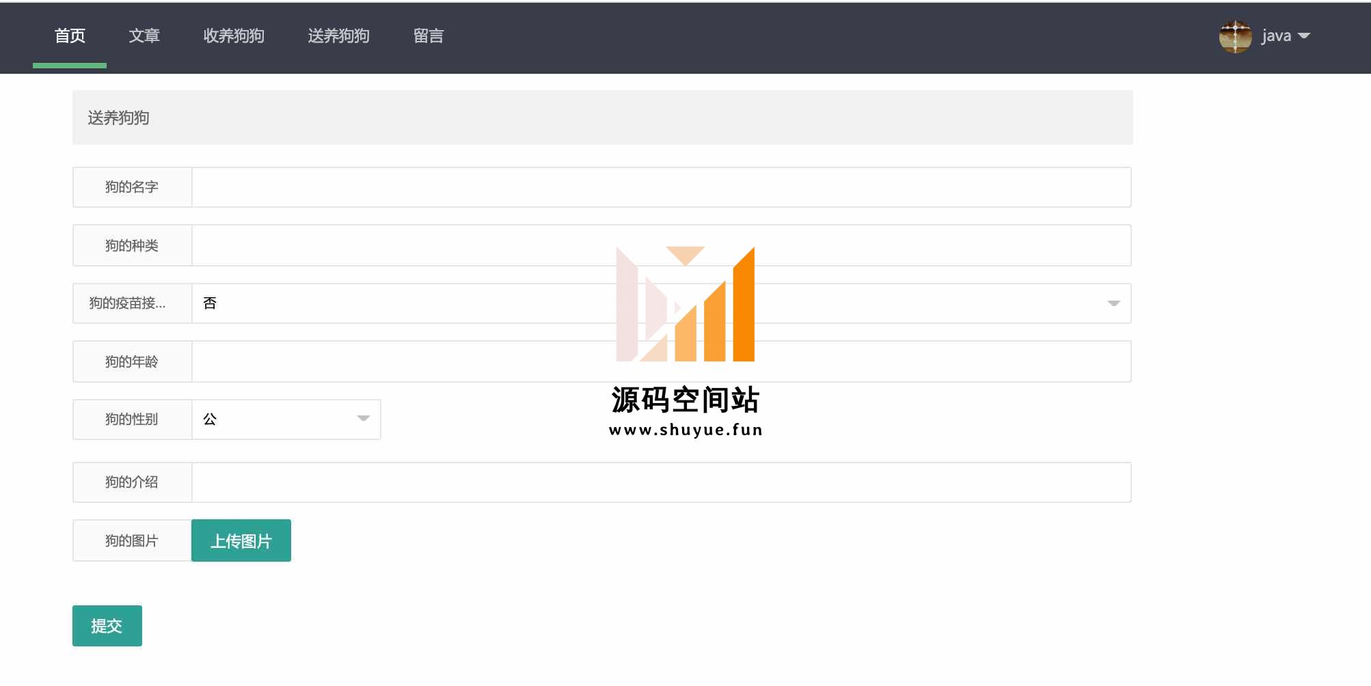Open the 收养狗狗 navigation item
This screenshot has height=686, width=1371.
click(234, 36)
